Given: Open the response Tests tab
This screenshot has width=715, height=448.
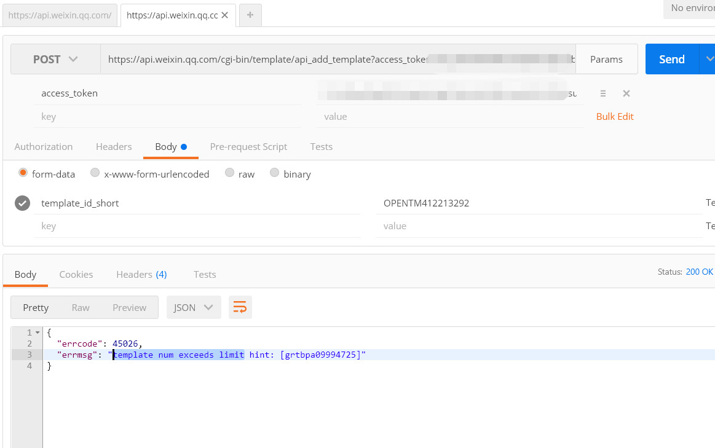Looking at the screenshot, I should [x=205, y=274].
